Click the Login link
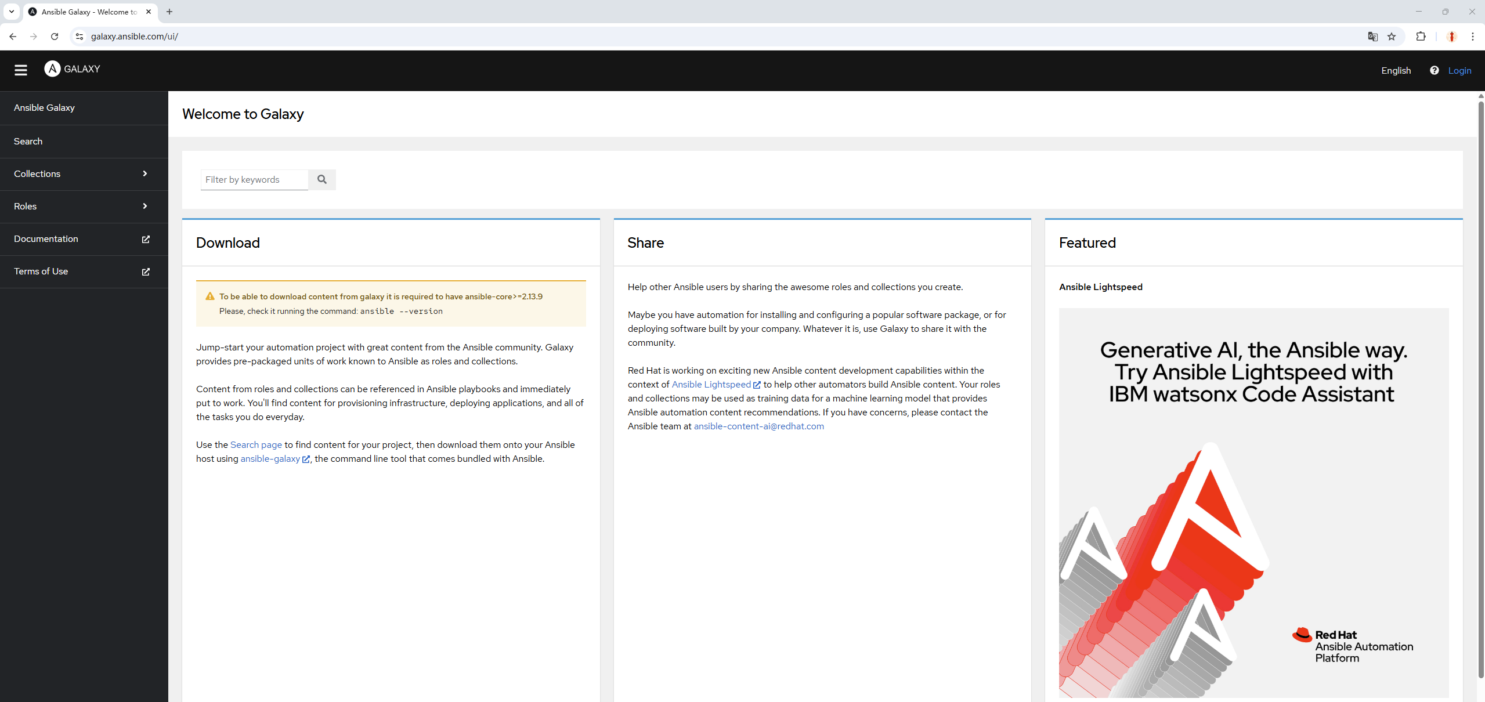 (x=1459, y=70)
